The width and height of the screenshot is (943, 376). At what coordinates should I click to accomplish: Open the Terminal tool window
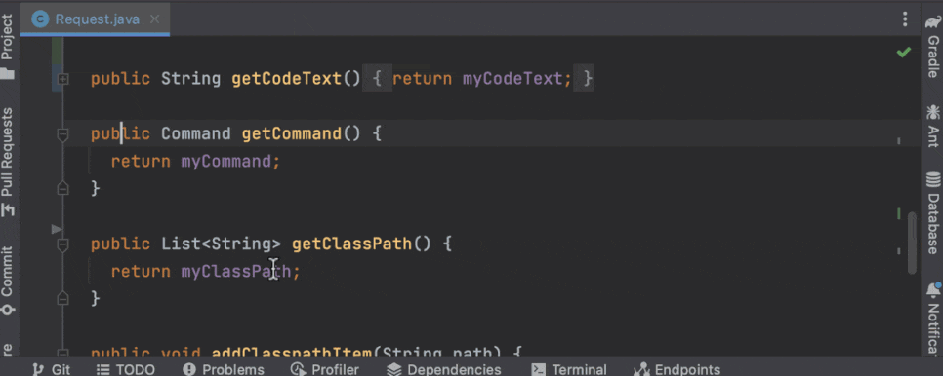pyautogui.click(x=569, y=369)
